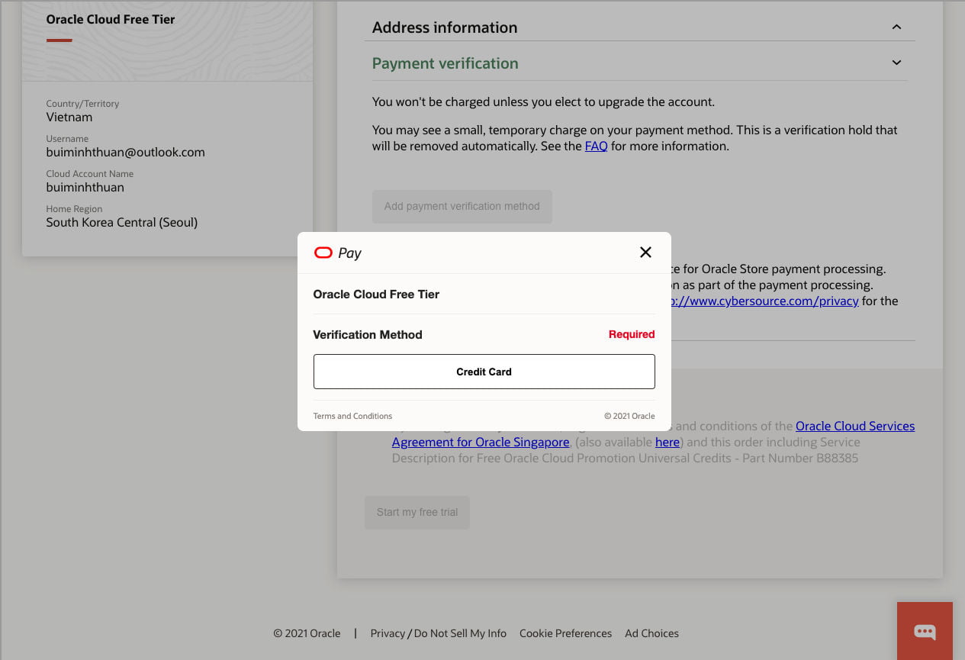Open Agreement for Oracle Singapore link
The width and height of the screenshot is (965, 660).
click(x=481, y=442)
